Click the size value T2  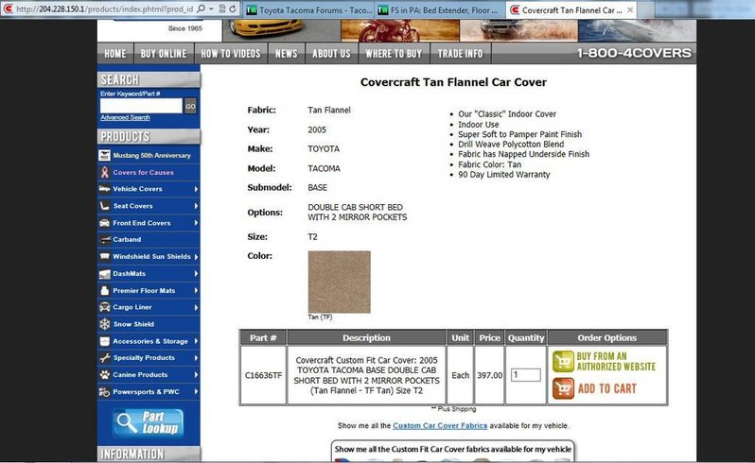tap(312, 237)
